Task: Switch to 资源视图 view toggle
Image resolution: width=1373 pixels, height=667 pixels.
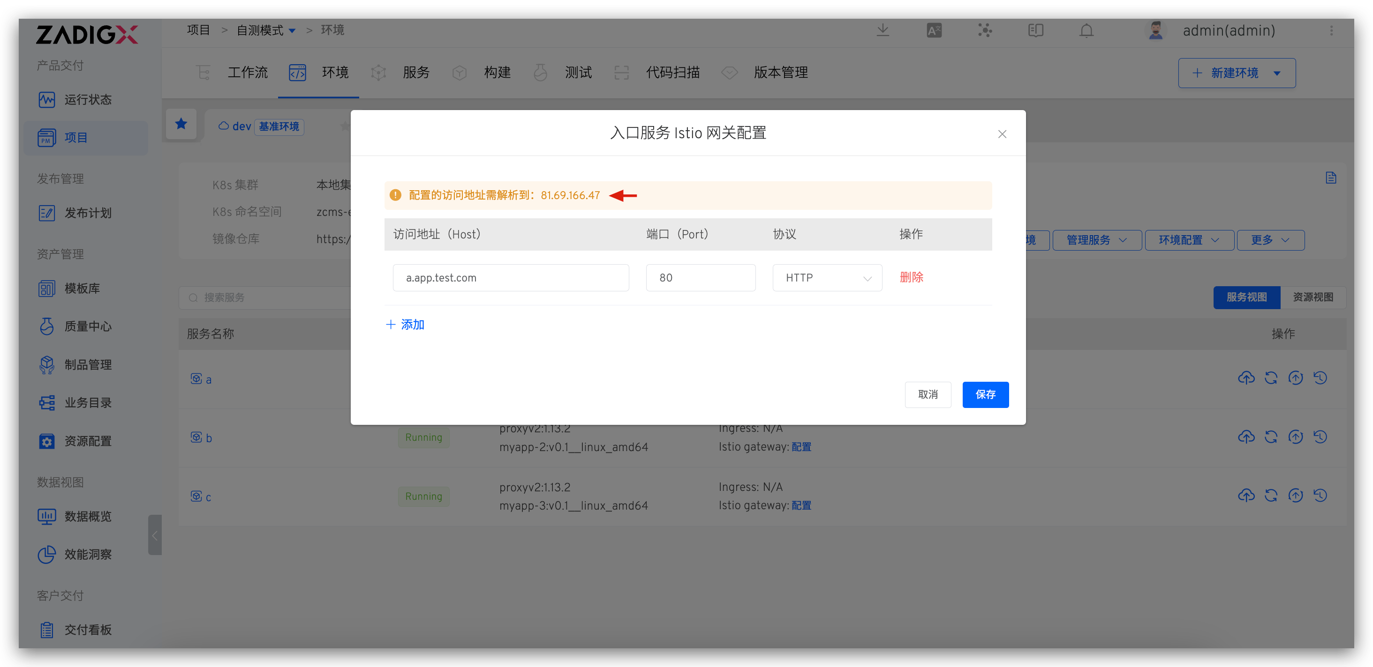Action: 1313,297
